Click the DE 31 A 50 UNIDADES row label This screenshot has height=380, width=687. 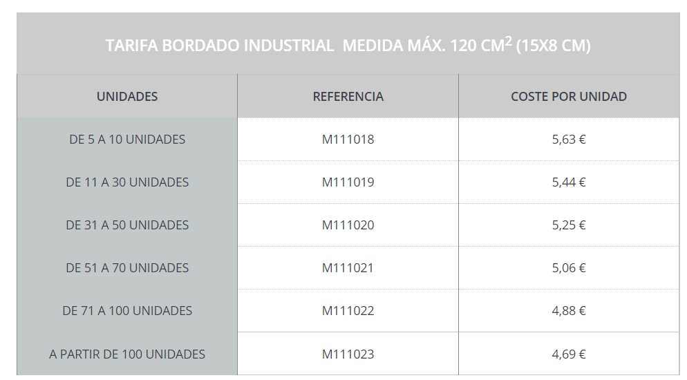pos(127,225)
